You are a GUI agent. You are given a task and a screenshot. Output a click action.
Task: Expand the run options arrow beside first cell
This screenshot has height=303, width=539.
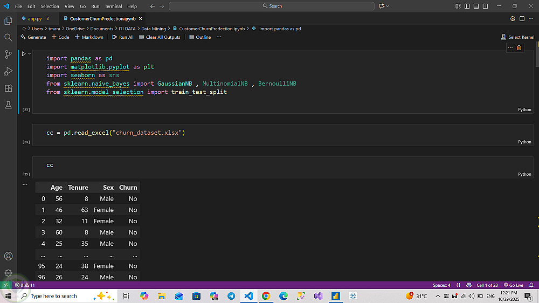(30, 53)
